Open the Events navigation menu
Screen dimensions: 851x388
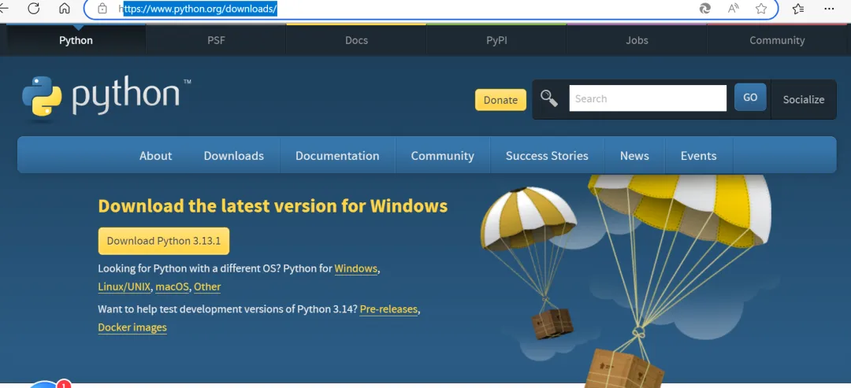pyautogui.click(x=698, y=156)
